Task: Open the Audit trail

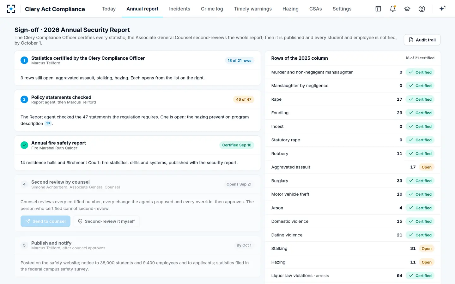Action: (x=422, y=40)
